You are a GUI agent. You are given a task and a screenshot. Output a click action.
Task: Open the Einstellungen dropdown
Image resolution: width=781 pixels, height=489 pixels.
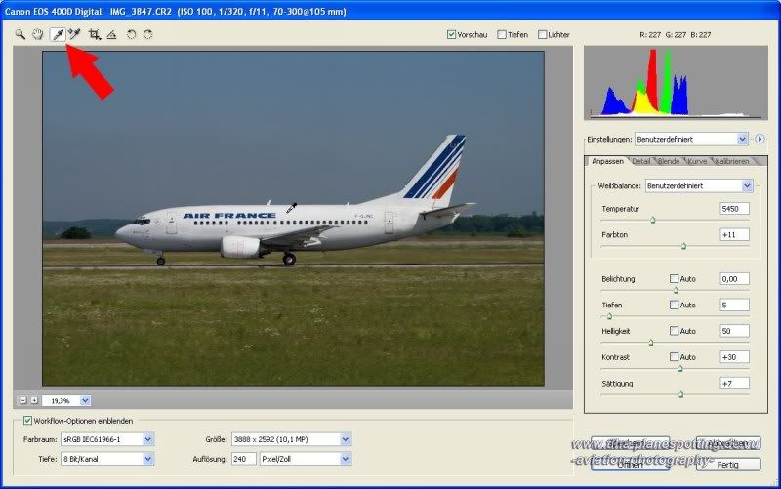pos(691,139)
